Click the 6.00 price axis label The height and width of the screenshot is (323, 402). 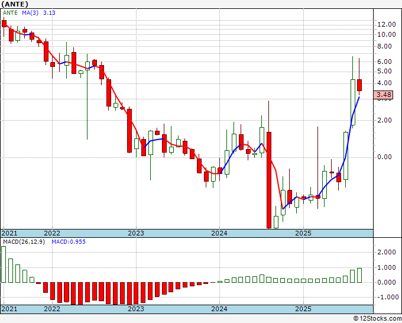click(384, 62)
